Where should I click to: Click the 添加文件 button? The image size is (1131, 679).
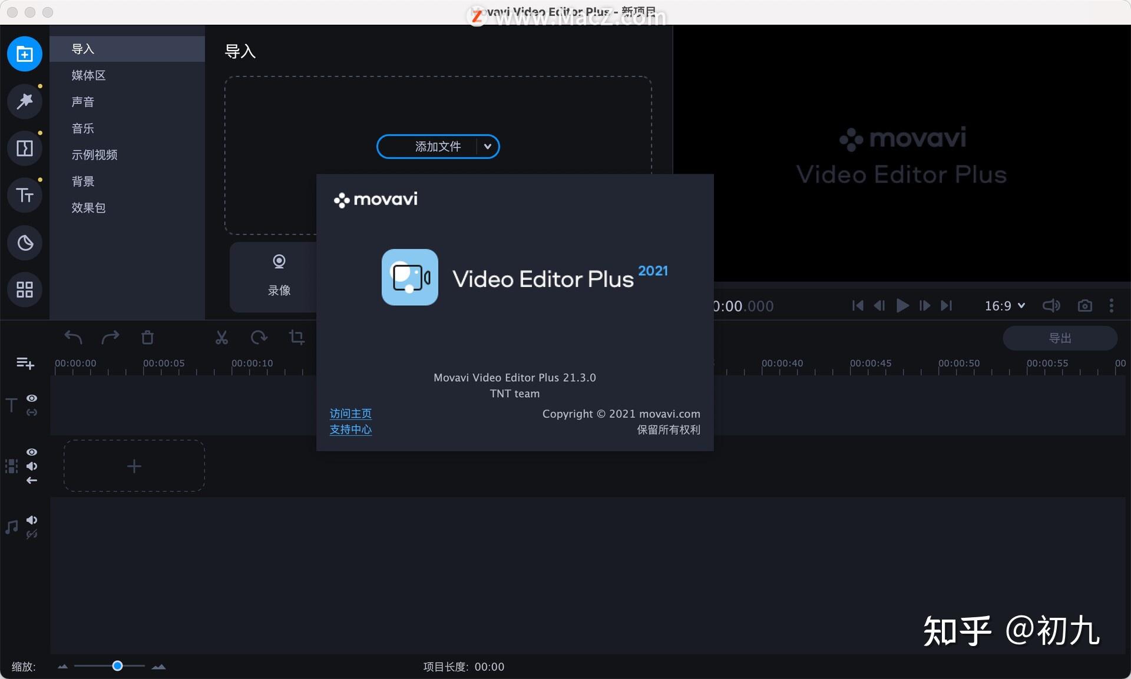pos(438,147)
